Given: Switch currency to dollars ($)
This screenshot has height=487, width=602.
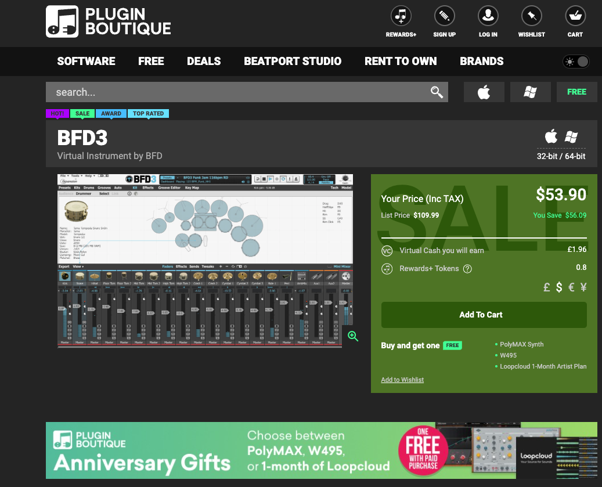Looking at the screenshot, I should point(560,287).
